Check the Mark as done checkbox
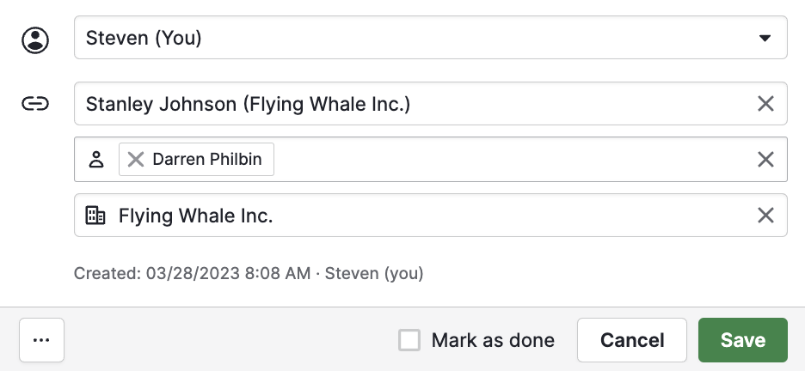Screen dimensions: 805x371 409,340
